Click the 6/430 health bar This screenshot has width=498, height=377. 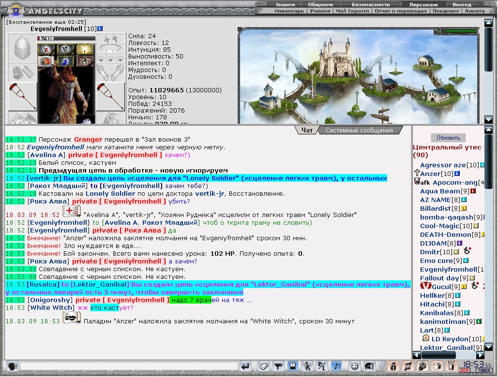point(66,38)
